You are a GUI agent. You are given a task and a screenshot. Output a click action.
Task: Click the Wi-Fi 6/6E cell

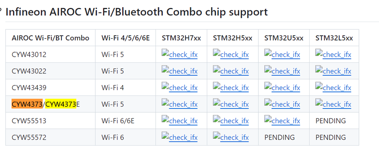pos(118,121)
